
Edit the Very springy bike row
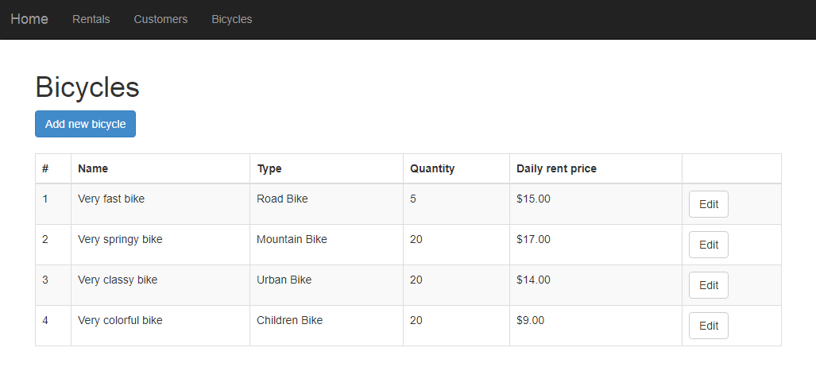(x=708, y=245)
